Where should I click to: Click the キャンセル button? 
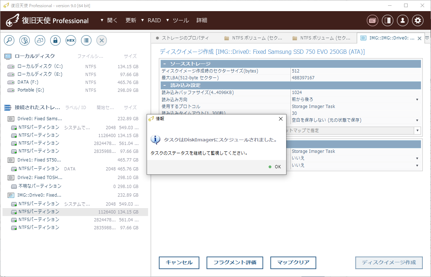tap(179, 263)
